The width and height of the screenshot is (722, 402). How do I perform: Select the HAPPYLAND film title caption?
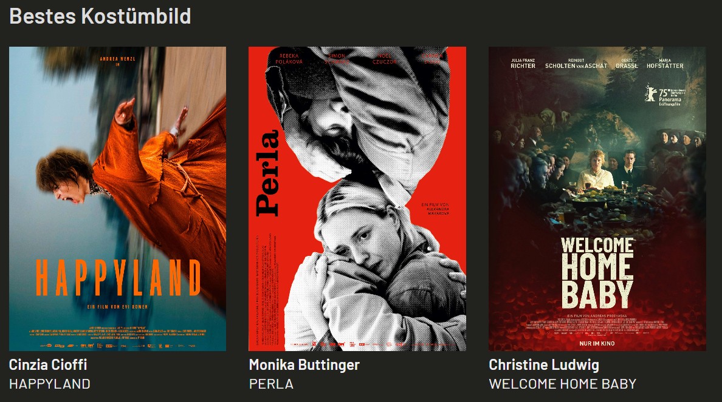click(50, 384)
